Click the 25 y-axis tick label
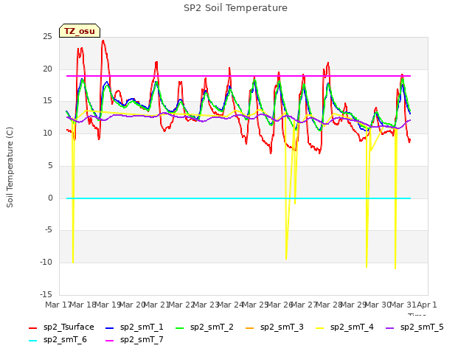 47,36
